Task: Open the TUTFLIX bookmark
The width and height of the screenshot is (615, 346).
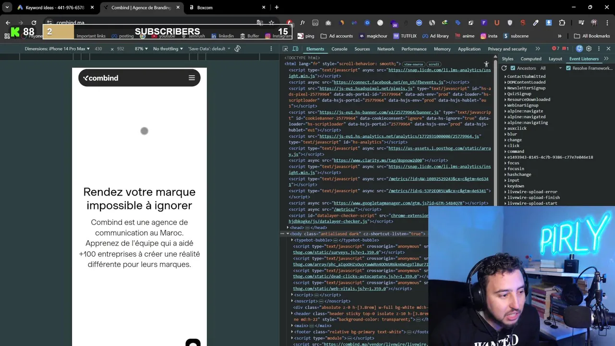Action: [405, 36]
